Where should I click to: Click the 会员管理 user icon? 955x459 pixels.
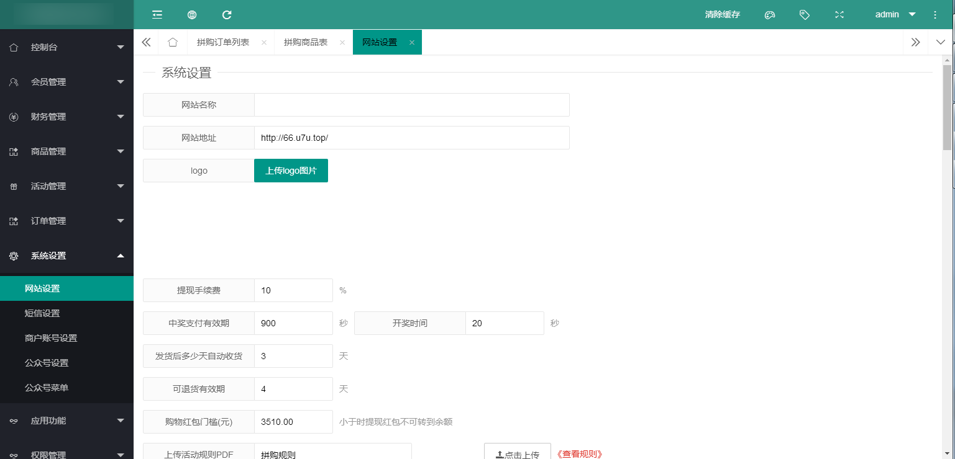pos(14,82)
